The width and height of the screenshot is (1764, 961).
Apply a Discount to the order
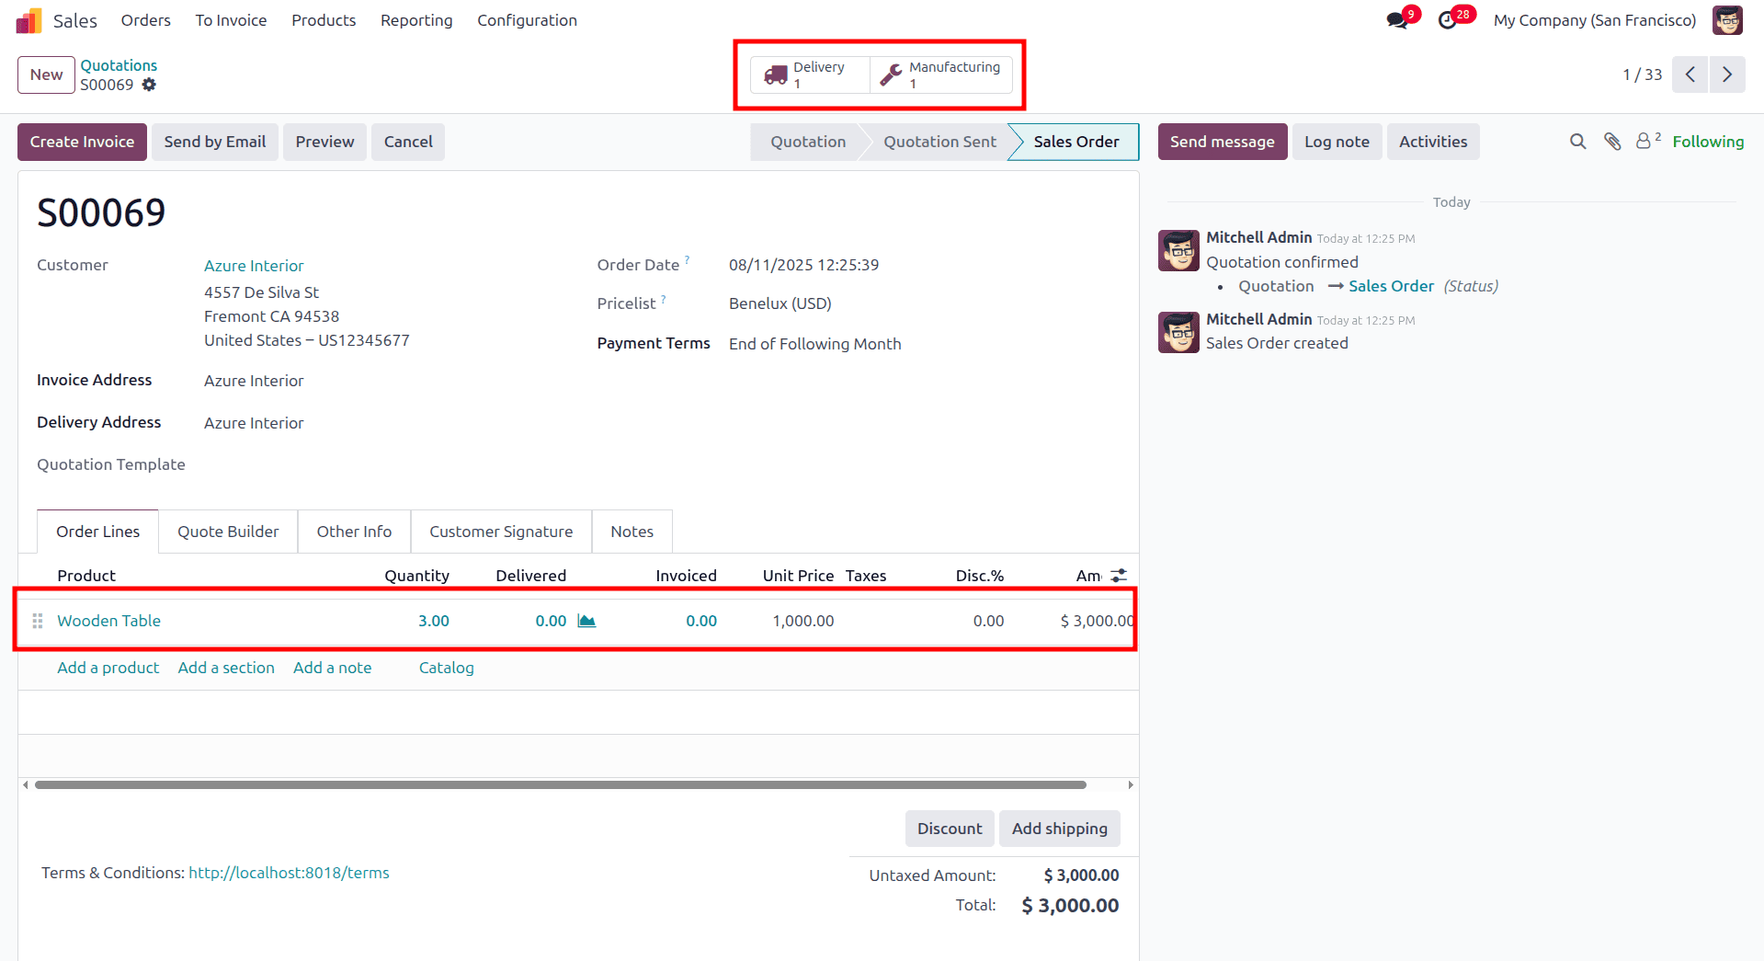click(950, 829)
